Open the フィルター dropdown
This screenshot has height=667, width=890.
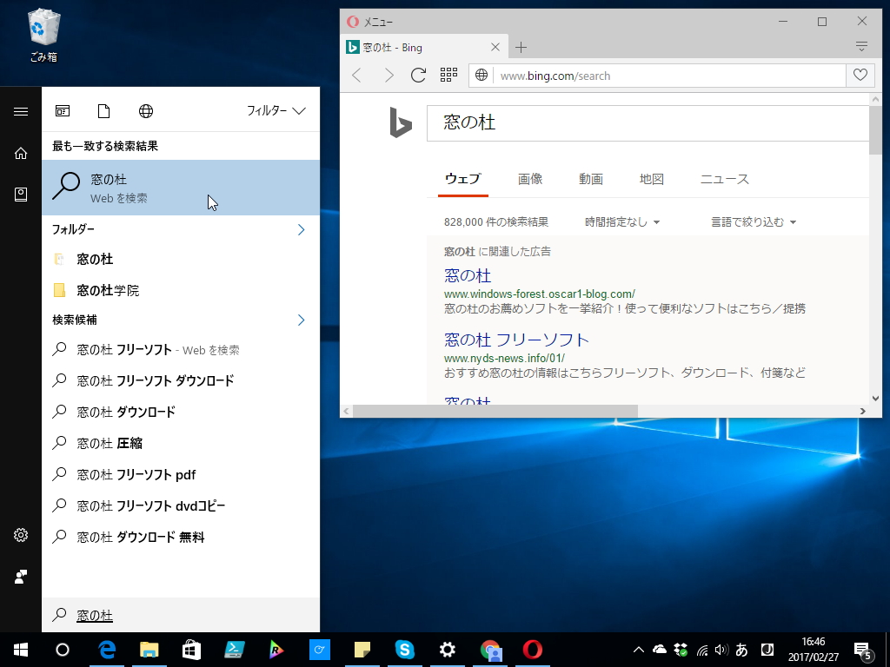coord(273,111)
